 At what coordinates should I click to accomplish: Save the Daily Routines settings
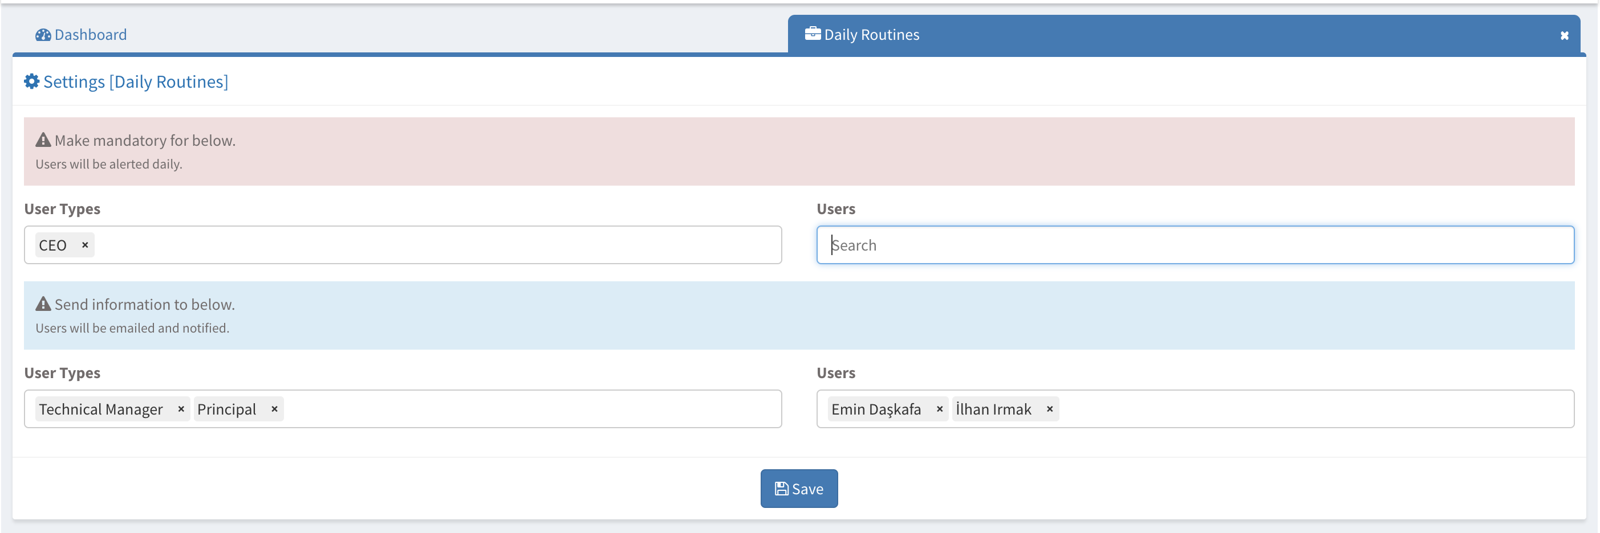coord(799,489)
